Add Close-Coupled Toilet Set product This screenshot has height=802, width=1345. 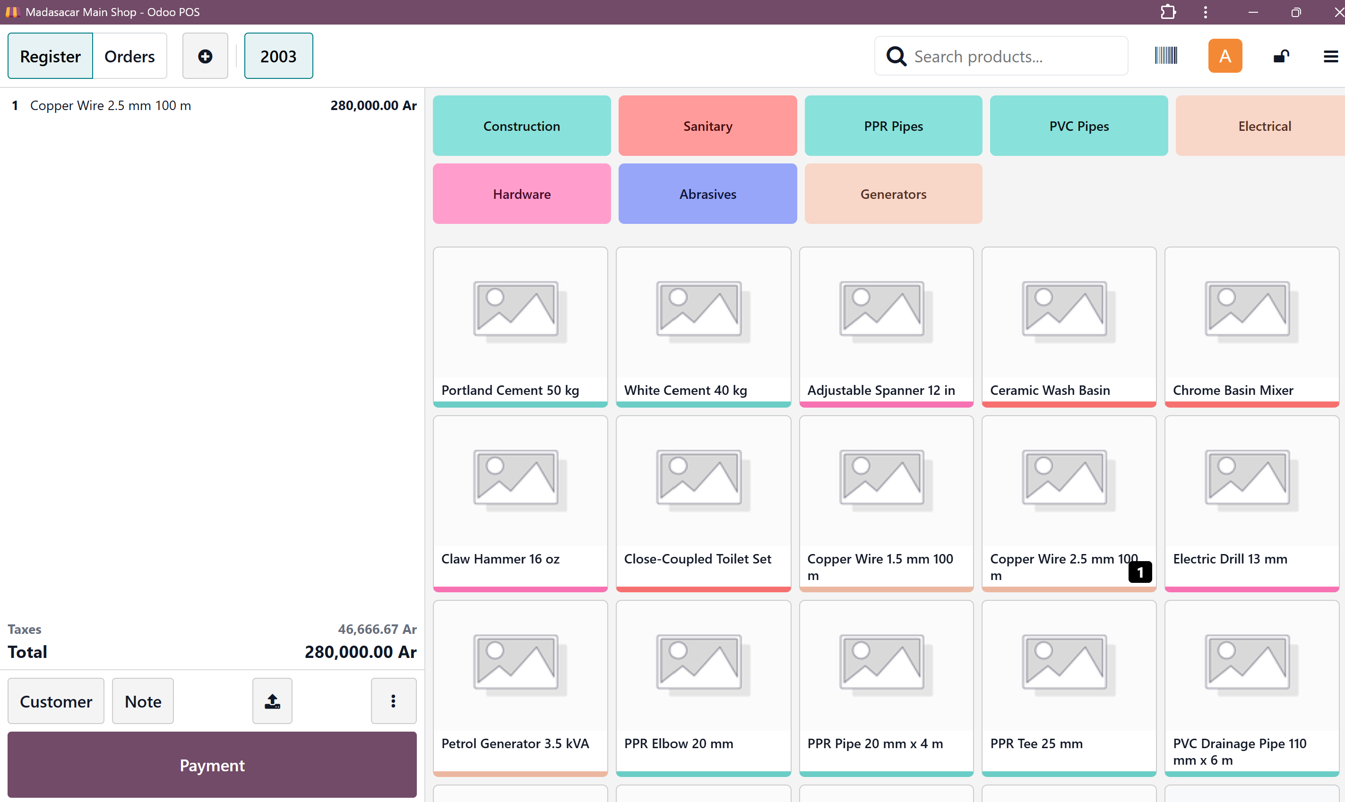click(x=703, y=503)
